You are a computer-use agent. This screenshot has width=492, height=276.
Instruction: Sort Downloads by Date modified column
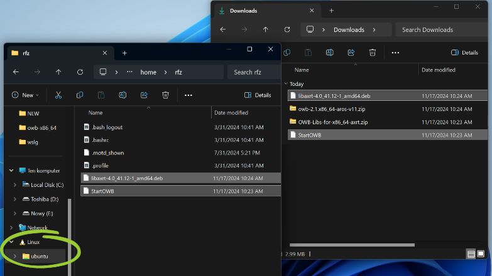439,70
